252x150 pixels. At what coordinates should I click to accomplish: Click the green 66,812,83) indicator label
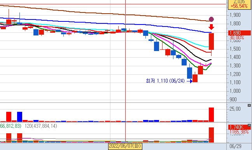tap(10, 126)
